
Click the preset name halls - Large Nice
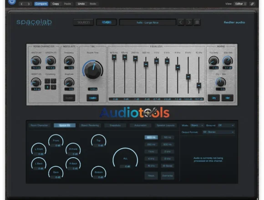(147, 23)
